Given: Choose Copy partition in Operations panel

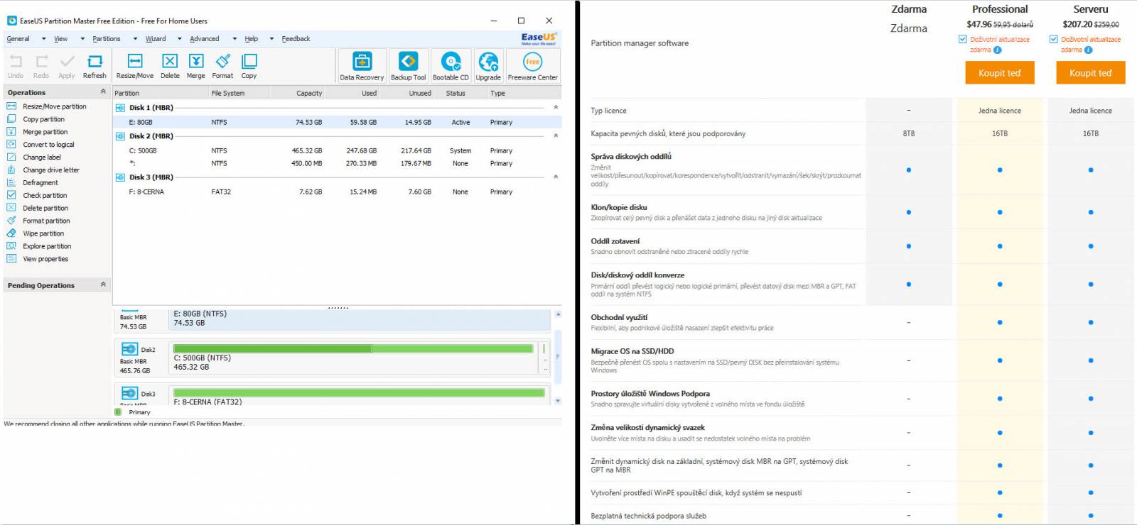Looking at the screenshot, I should [37, 119].
